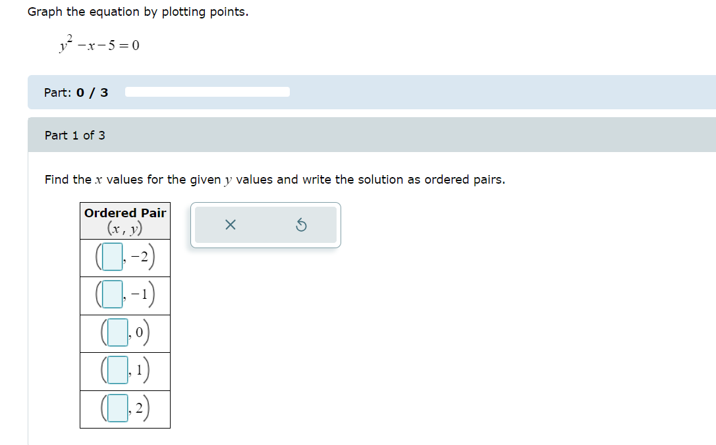Image resolution: width=716 pixels, height=445 pixels.
Task: Click the progress bar next to Part 0/3
Action: click(x=206, y=92)
